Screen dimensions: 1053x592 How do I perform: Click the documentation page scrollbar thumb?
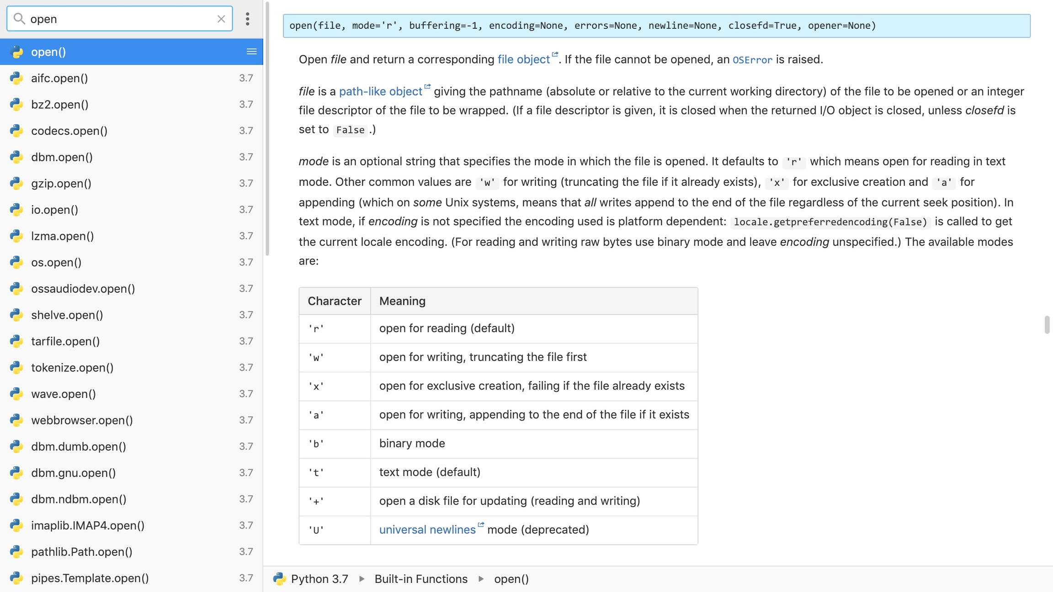tap(1047, 324)
